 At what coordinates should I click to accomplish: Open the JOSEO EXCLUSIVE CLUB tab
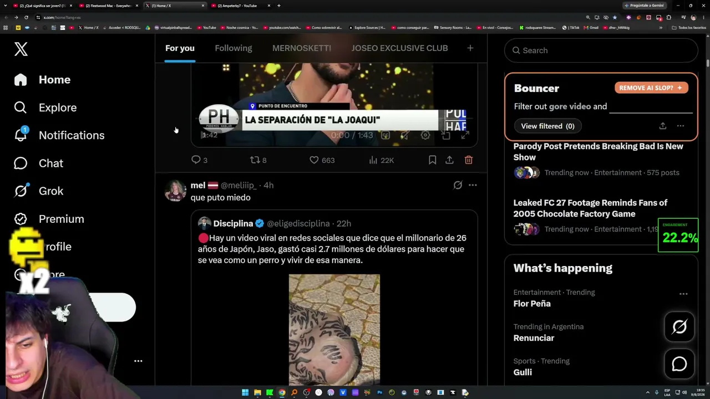(399, 48)
